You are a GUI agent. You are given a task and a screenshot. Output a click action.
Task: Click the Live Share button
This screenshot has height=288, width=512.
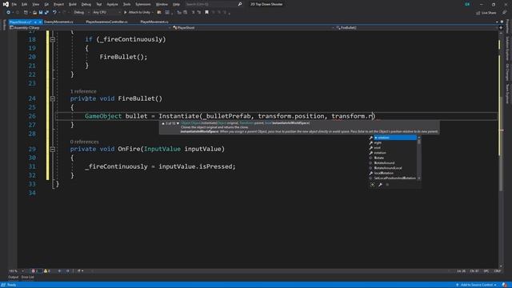click(486, 13)
